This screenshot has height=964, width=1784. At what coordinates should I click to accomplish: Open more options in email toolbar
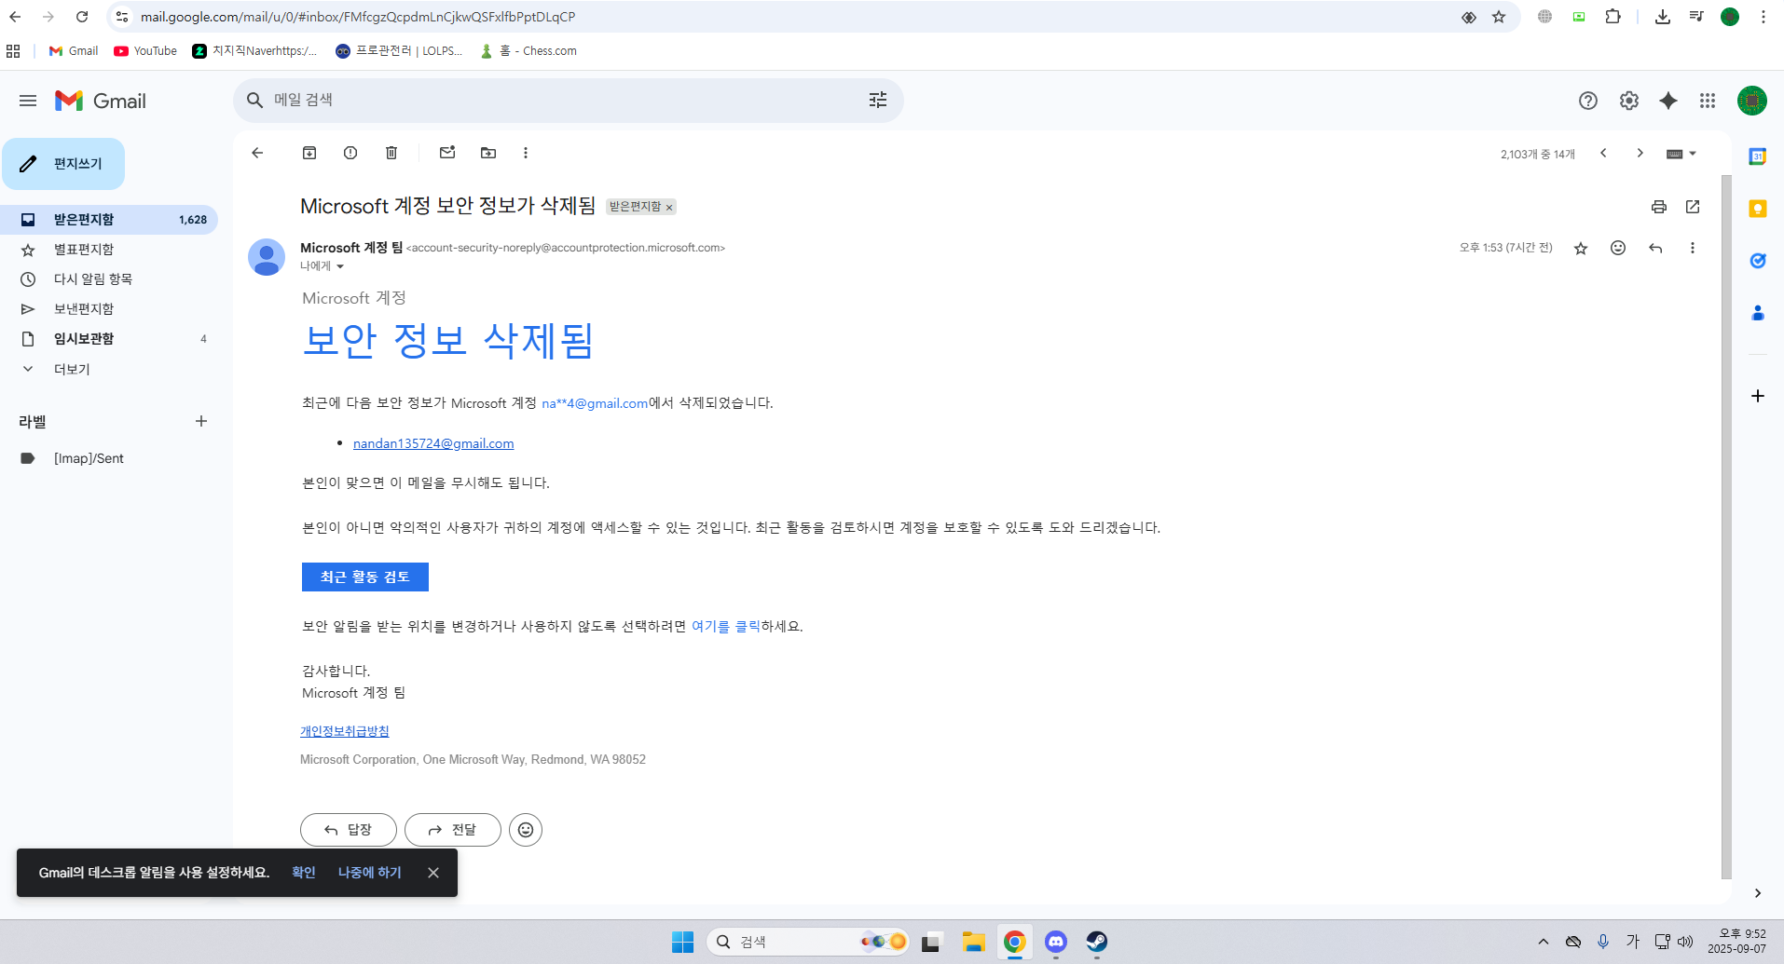pos(526,153)
